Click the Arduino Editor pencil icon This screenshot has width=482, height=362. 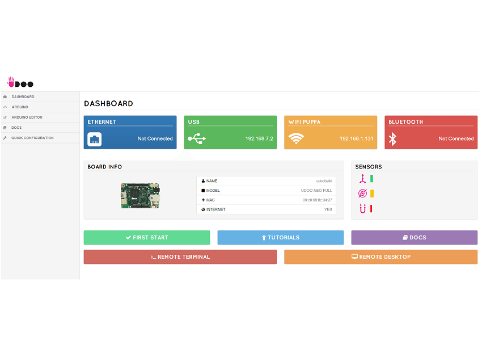pos(5,117)
